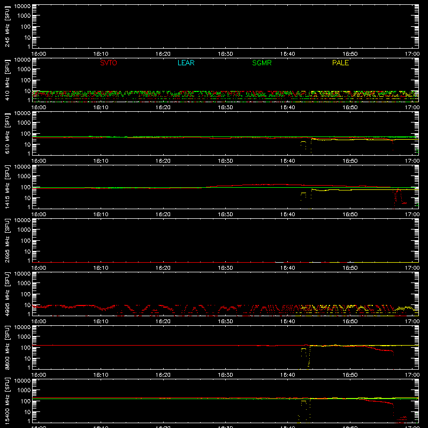Select the 8800 MHz [SFU] axis title
This screenshot has width=428, height=428.
tap(7, 347)
